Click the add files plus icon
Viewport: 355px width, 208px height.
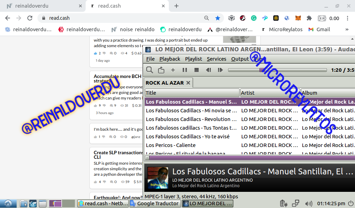pos(173,70)
